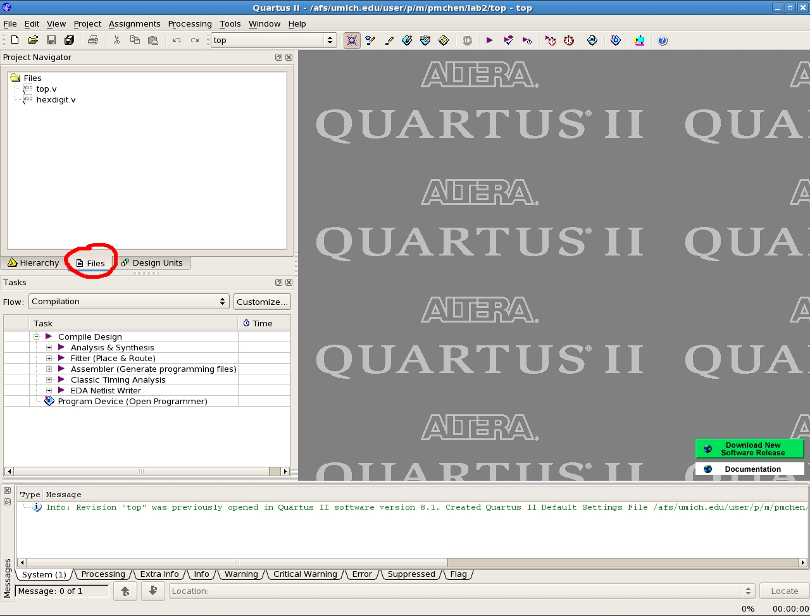The width and height of the screenshot is (810, 616).
Task: Open the SOPC Builder toolbar icon
Action: [x=640, y=40]
